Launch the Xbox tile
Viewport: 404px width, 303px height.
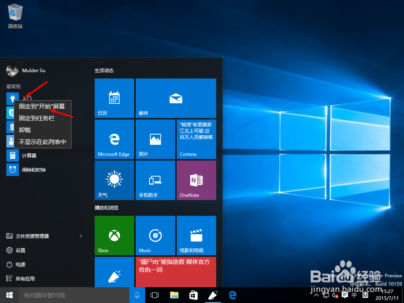point(114,236)
